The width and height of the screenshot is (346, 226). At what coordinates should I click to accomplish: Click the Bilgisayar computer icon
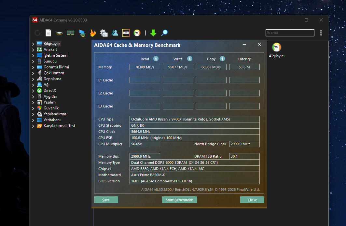[39, 44]
